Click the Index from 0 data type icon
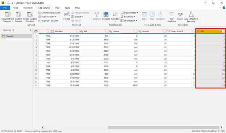Image resolution: width=226 pixels, height=133 pixels. [169, 31]
